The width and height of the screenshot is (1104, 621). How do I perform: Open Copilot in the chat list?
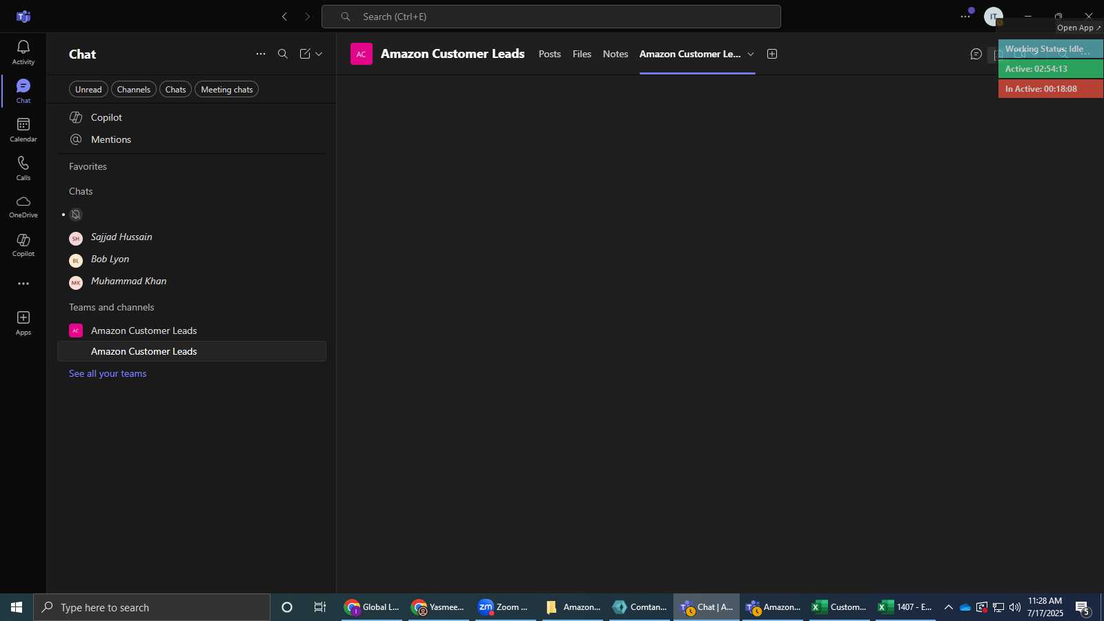pos(192,117)
